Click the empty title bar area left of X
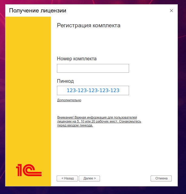Screen dimensions: 186x194 (118, 11)
